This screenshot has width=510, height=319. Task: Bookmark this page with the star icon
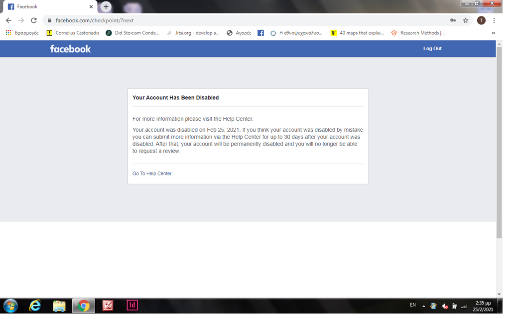pyautogui.click(x=466, y=20)
